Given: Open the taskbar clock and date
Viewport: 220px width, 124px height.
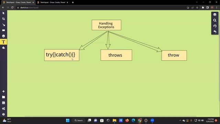Looking at the screenshot, I should pos(210,121).
